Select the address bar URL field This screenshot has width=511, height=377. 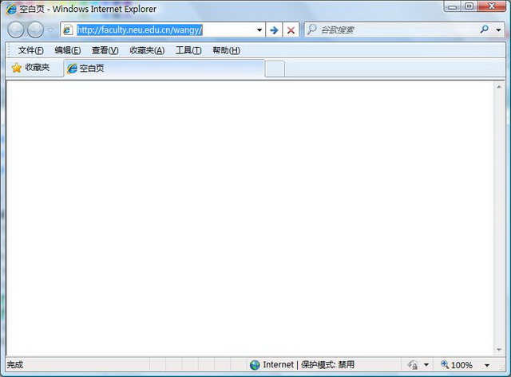pyautogui.click(x=162, y=30)
